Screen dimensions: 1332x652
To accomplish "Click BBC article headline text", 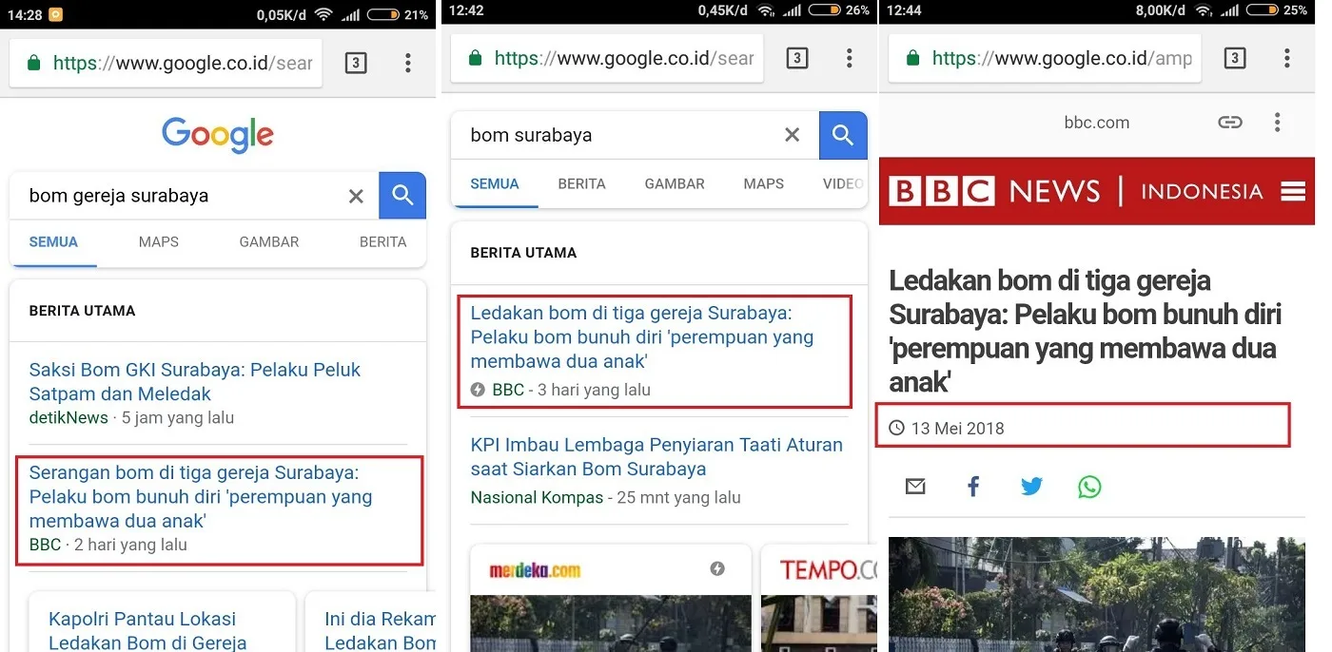I will [1086, 332].
